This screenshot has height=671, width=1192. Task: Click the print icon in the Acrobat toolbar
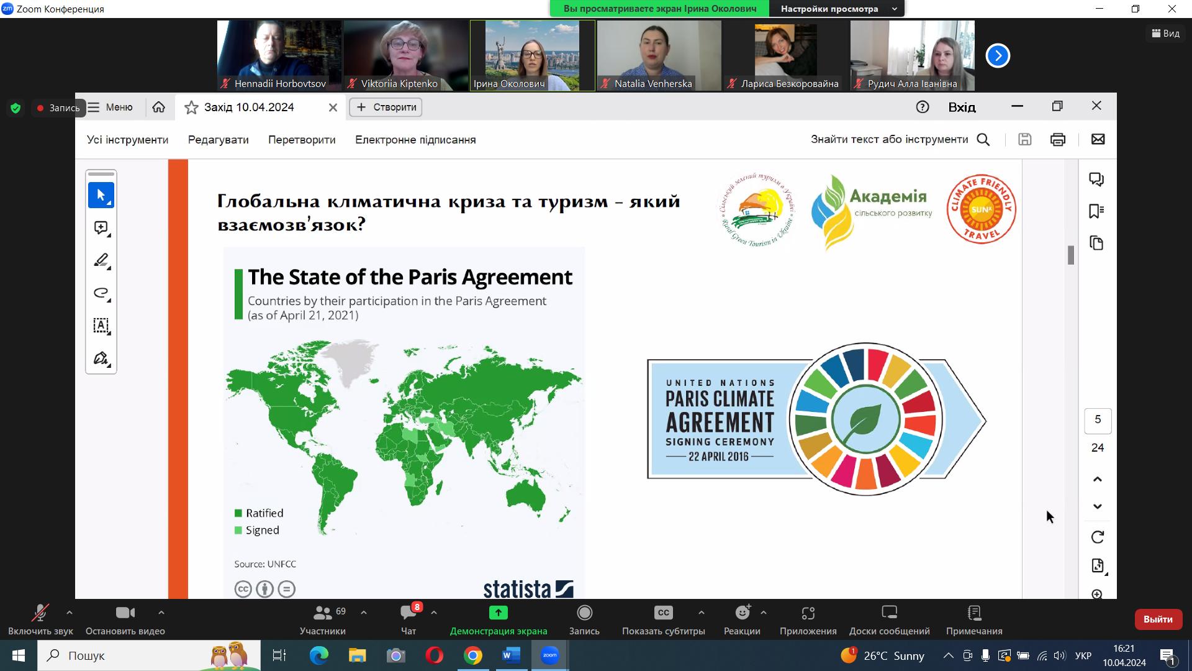1058,140
